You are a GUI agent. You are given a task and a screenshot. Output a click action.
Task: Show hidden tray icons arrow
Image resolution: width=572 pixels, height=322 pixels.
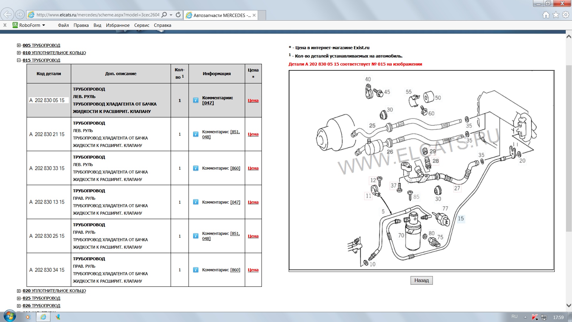click(525, 317)
